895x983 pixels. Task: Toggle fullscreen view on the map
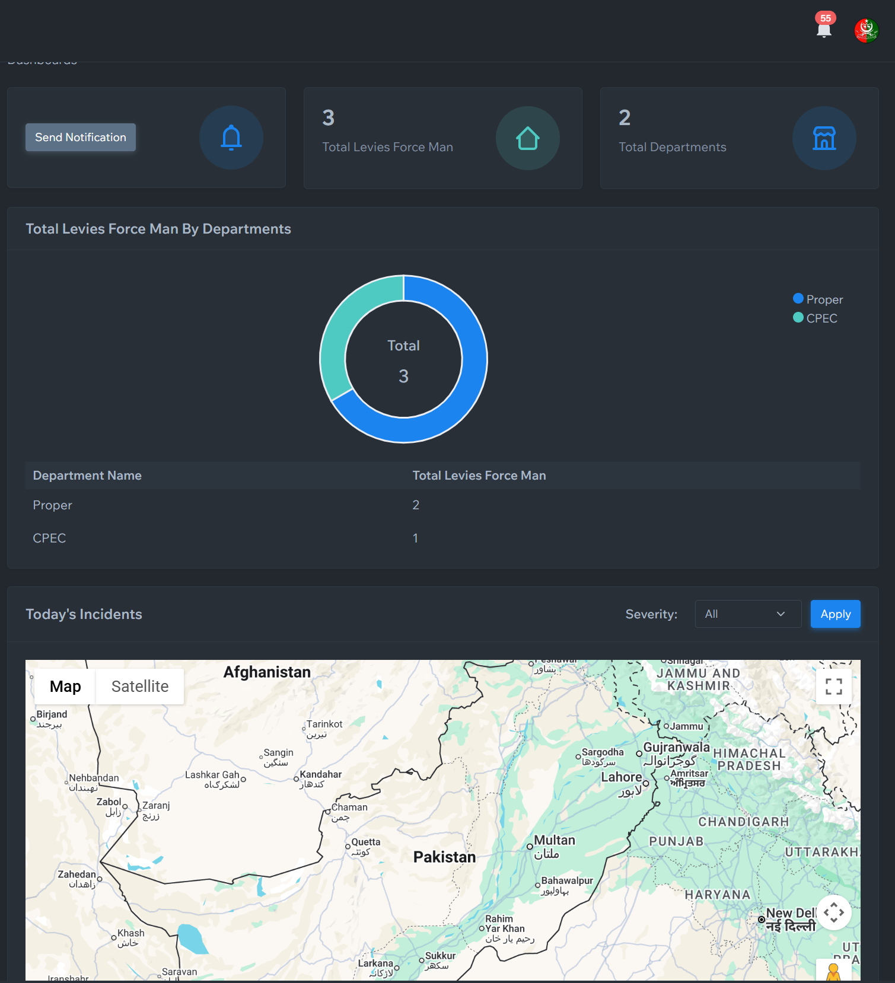[833, 686]
